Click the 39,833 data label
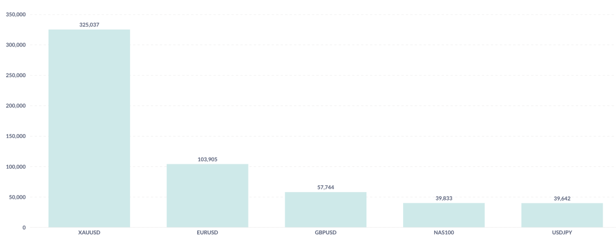This screenshot has height=242, width=616. [x=444, y=198]
